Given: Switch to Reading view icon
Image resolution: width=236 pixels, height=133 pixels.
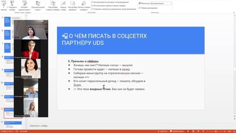Looking at the screenshot, I should (x=198, y=132).
